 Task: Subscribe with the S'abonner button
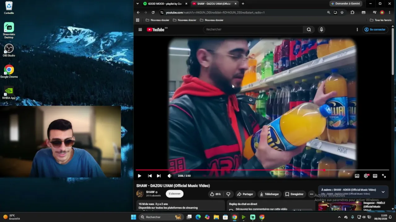coord(174,194)
